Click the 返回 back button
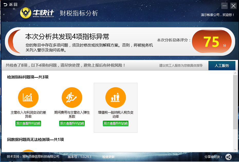The height and width of the screenshot is (162, 239). 10,4
